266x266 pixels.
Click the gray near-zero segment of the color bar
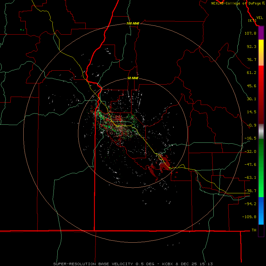pyautogui.click(x=261, y=132)
